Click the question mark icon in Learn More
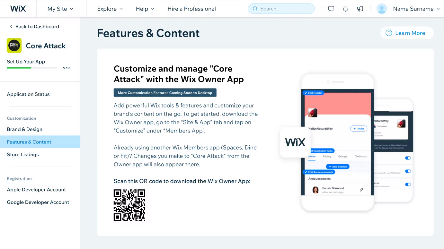 (x=389, y=33)
